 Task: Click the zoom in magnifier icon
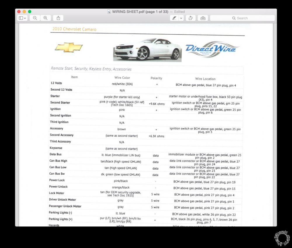(46, 18)
